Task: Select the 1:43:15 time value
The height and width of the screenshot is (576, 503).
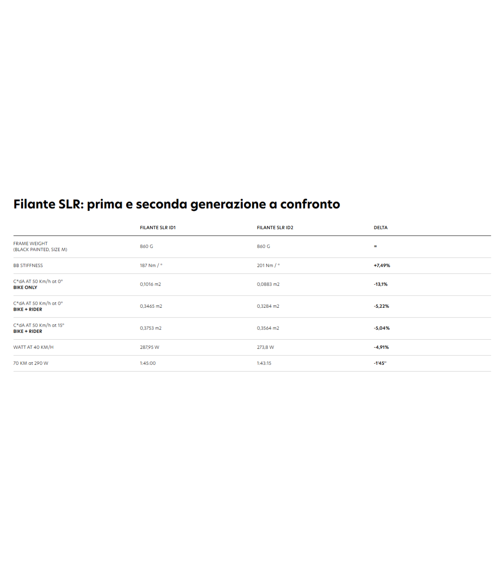Action: (x=264, y=364)
